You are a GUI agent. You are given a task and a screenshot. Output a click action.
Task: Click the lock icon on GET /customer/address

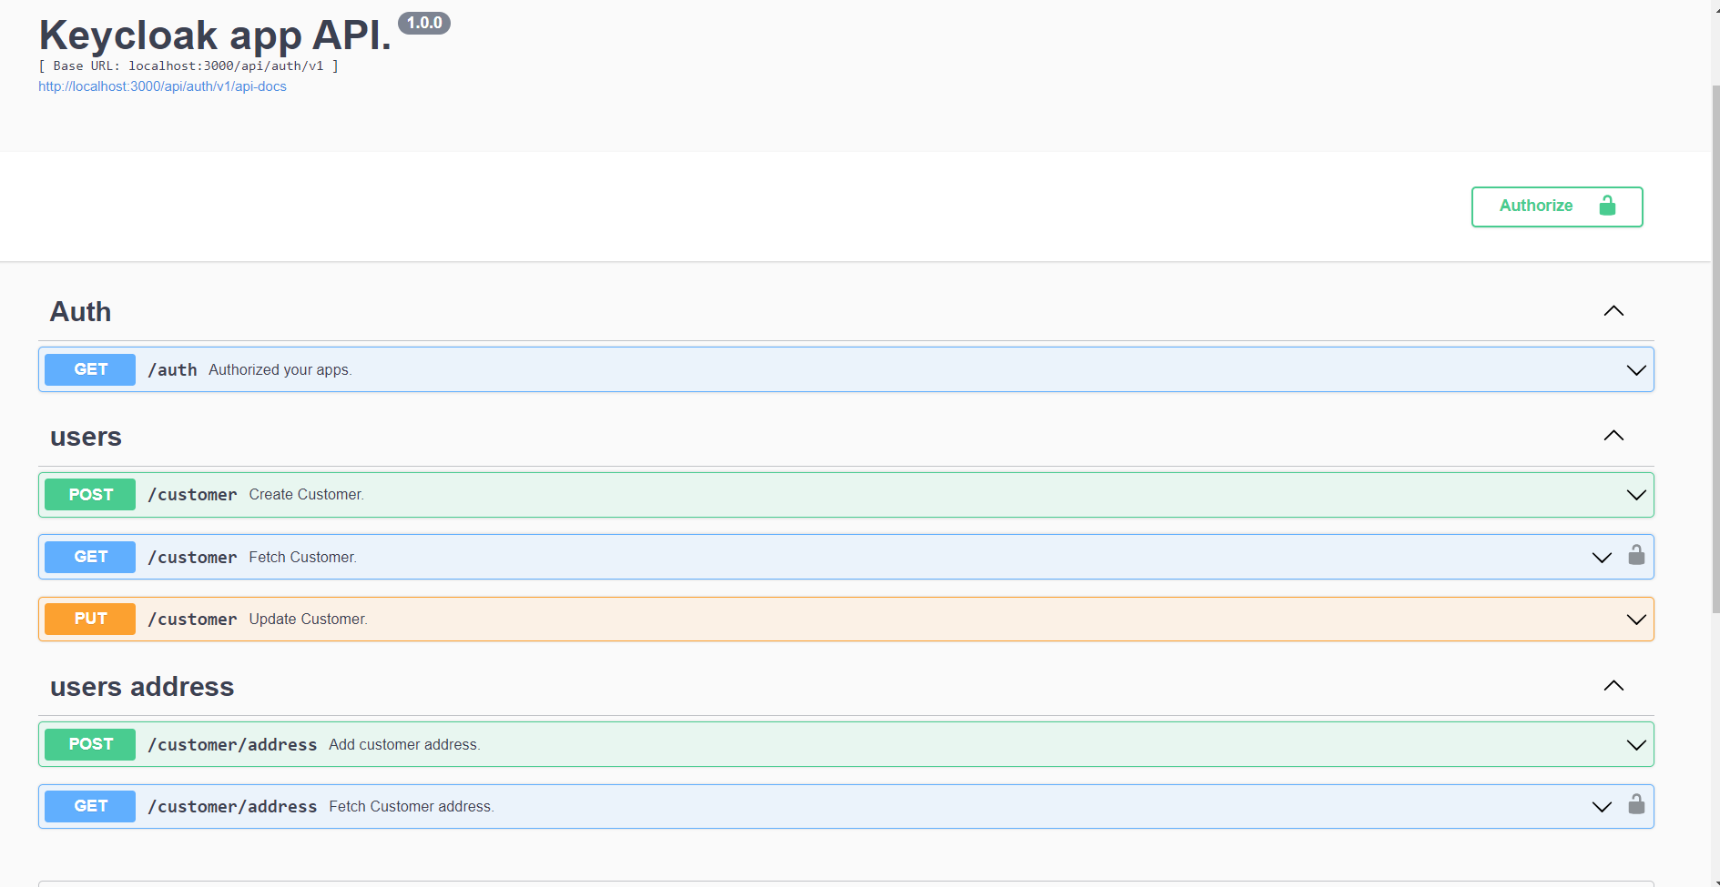point(1636,804)
